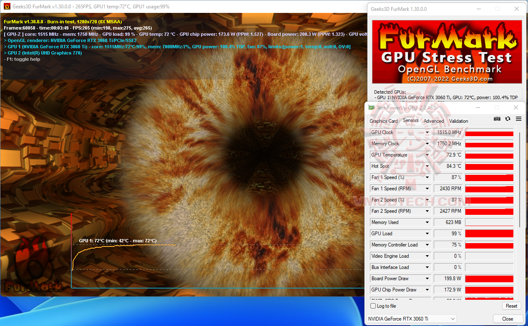Screen dimensions: 528x326
Task: Click the GPU Chip Power Draw value 172.9 W
Action: (x=448, y=290)
